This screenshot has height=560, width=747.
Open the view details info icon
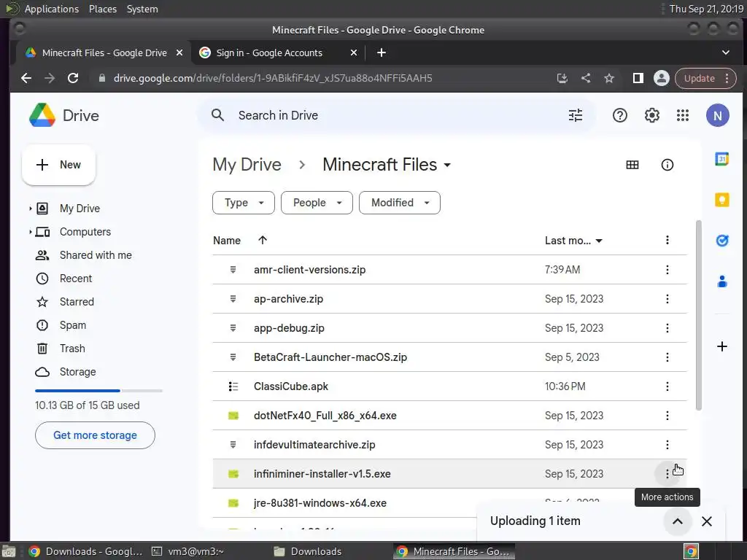667,165
